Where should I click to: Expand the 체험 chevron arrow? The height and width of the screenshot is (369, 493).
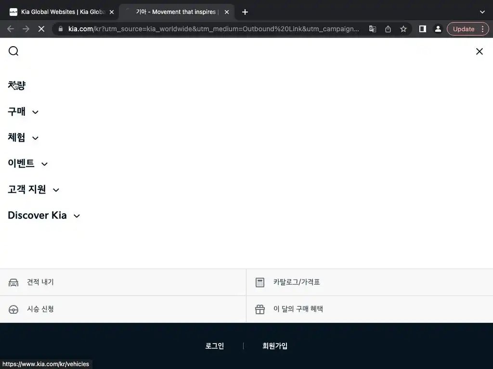point(35,138)
